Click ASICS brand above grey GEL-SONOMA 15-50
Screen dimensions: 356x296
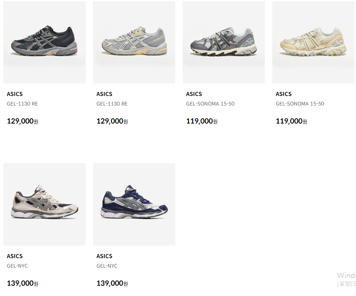point(194,94)
